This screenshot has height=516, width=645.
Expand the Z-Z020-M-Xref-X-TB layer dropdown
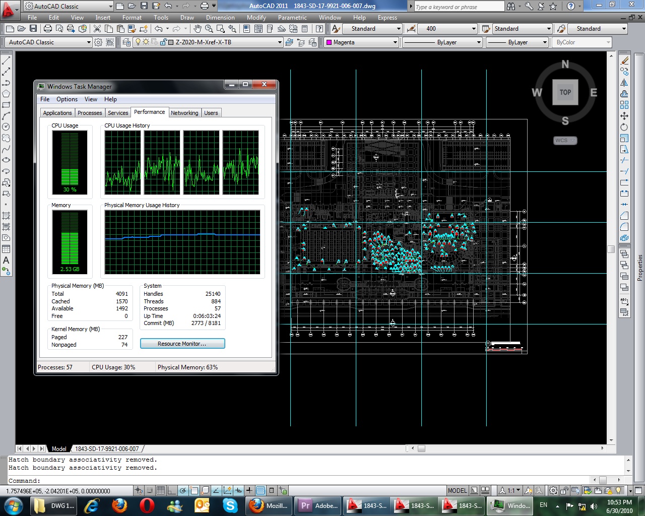280,42
